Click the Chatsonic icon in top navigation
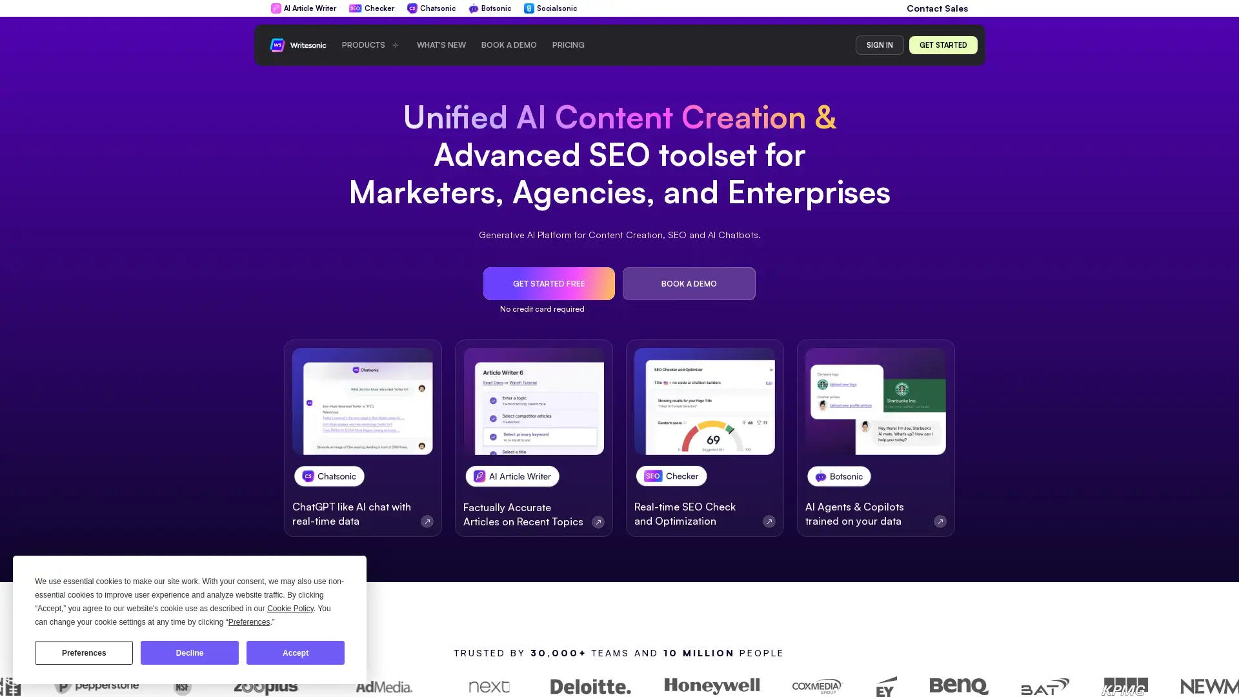This screenshot has width=1239, height=697. (x=411, y=8)
